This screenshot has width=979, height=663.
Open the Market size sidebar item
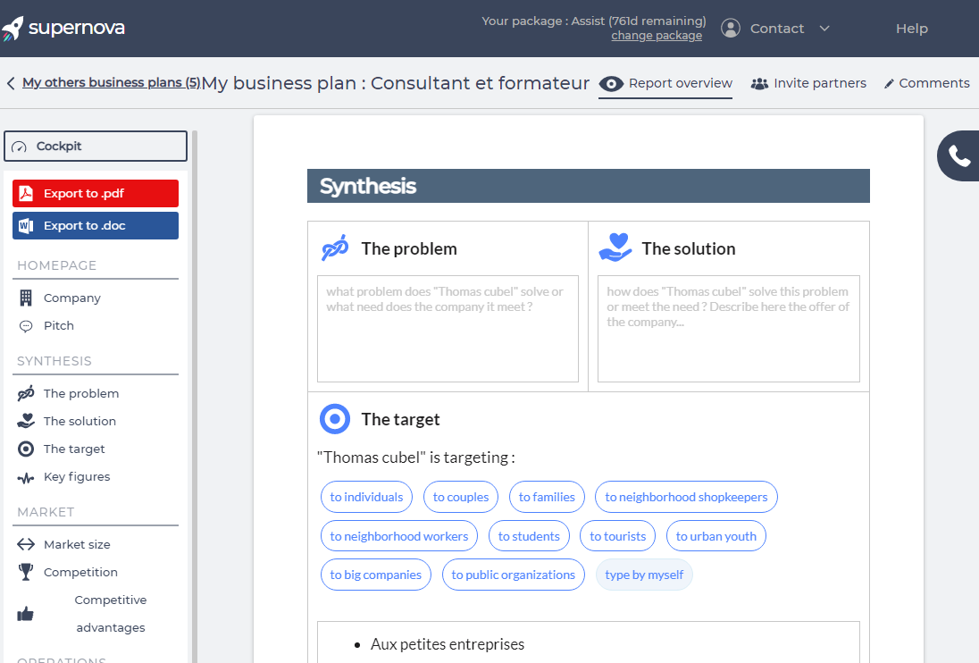pyautogui.click(x=77, y=544)
